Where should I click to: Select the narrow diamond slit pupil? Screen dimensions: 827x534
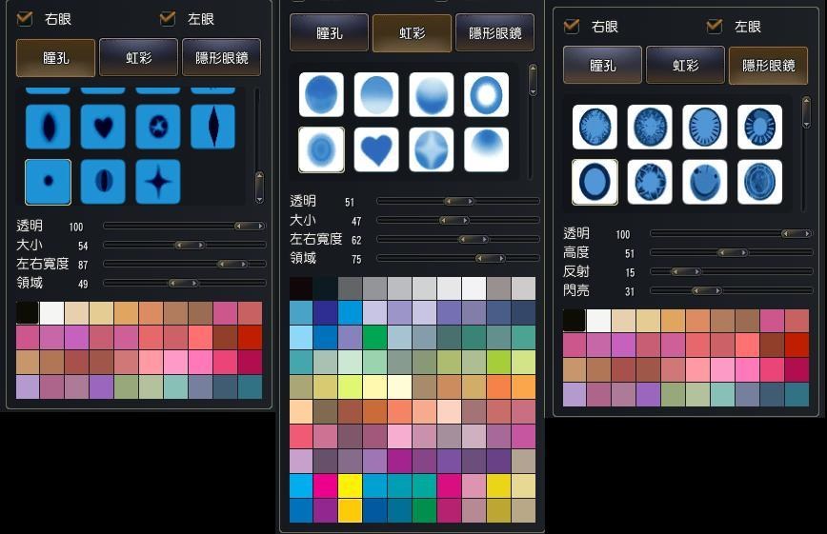click(212, 127)
